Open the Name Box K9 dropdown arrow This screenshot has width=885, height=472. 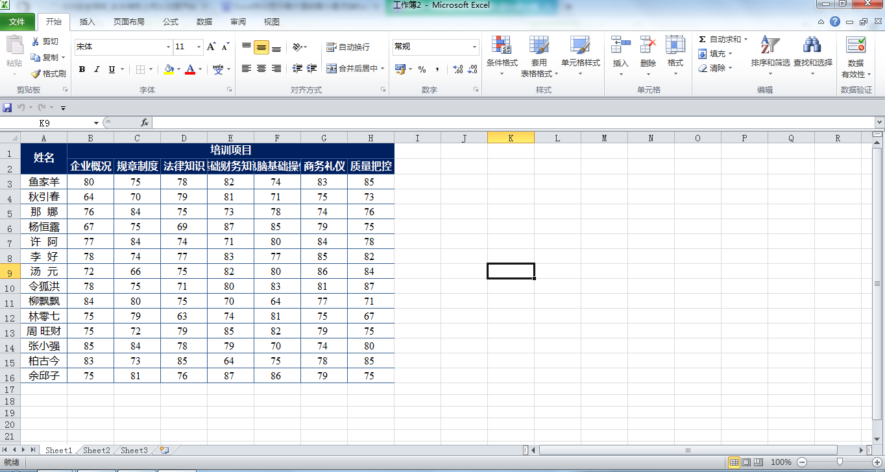point(96,123)
